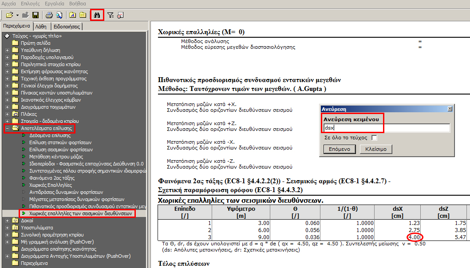Collapse the 'Αποτελέσματα επίλυσης' tree node
This screenshot has height=268, width=470.
click(7, 128)
